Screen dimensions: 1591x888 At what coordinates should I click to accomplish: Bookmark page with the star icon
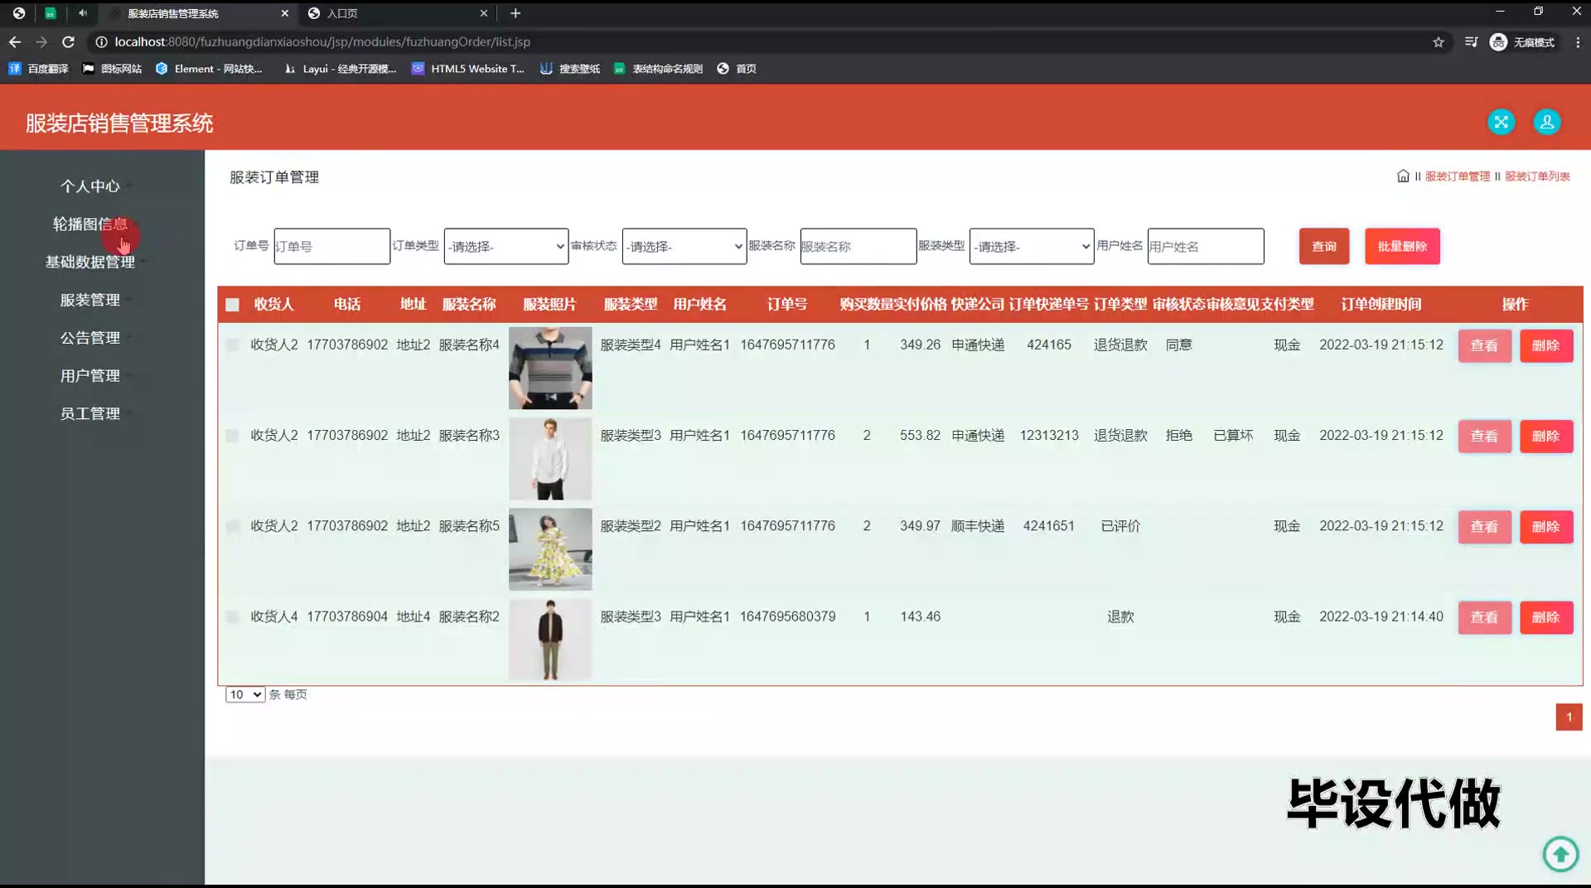1439,42
